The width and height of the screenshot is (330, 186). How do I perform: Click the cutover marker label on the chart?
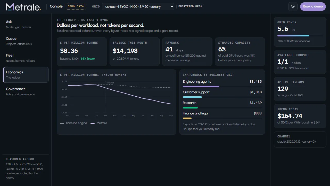click(x=110, y=83)
